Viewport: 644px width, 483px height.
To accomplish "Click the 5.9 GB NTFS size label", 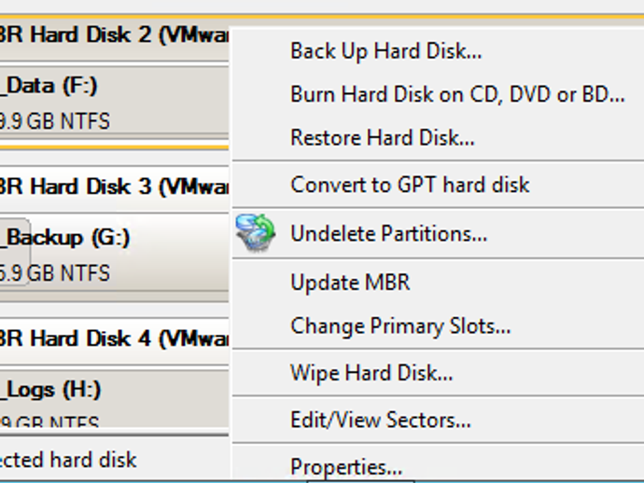I will 54,273.
